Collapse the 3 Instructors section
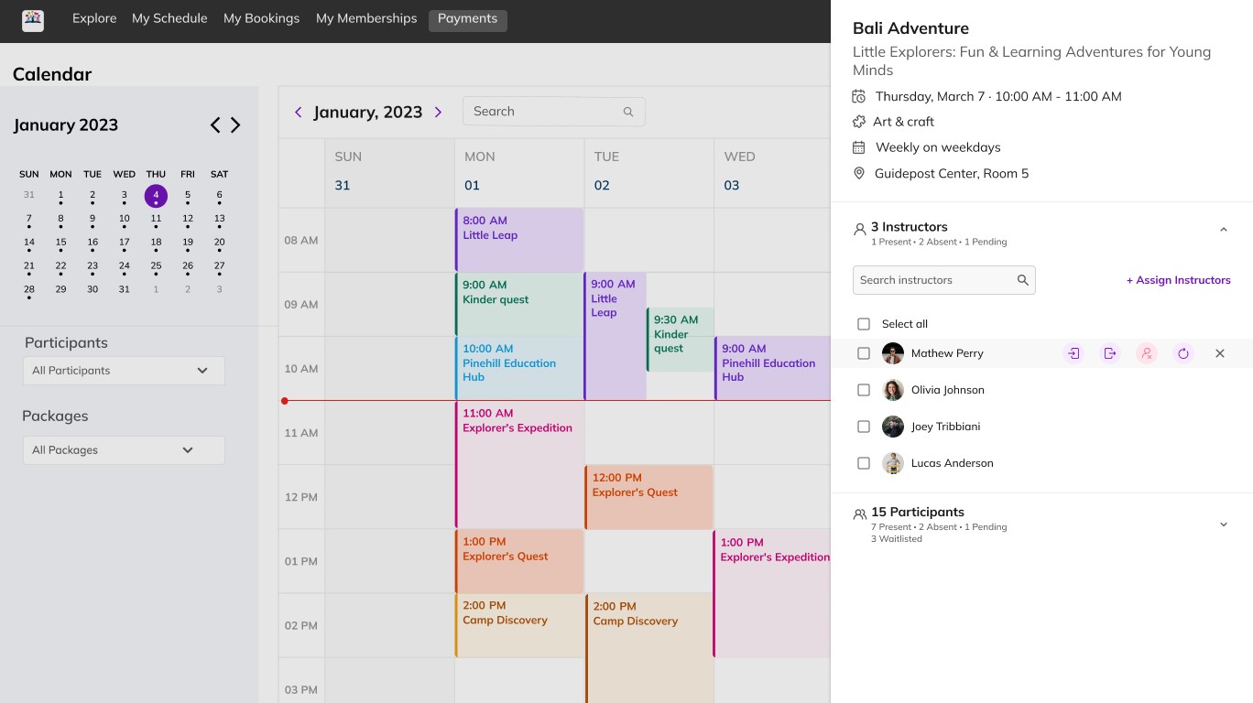Image resolution: width=1253 pixels, height=703 pixels. [x=1224, y=230]
